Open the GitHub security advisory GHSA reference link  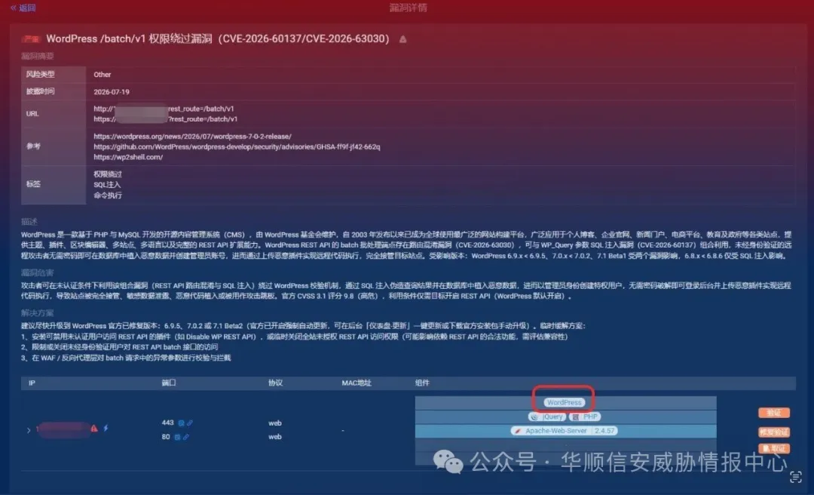(x=237, y=147)
